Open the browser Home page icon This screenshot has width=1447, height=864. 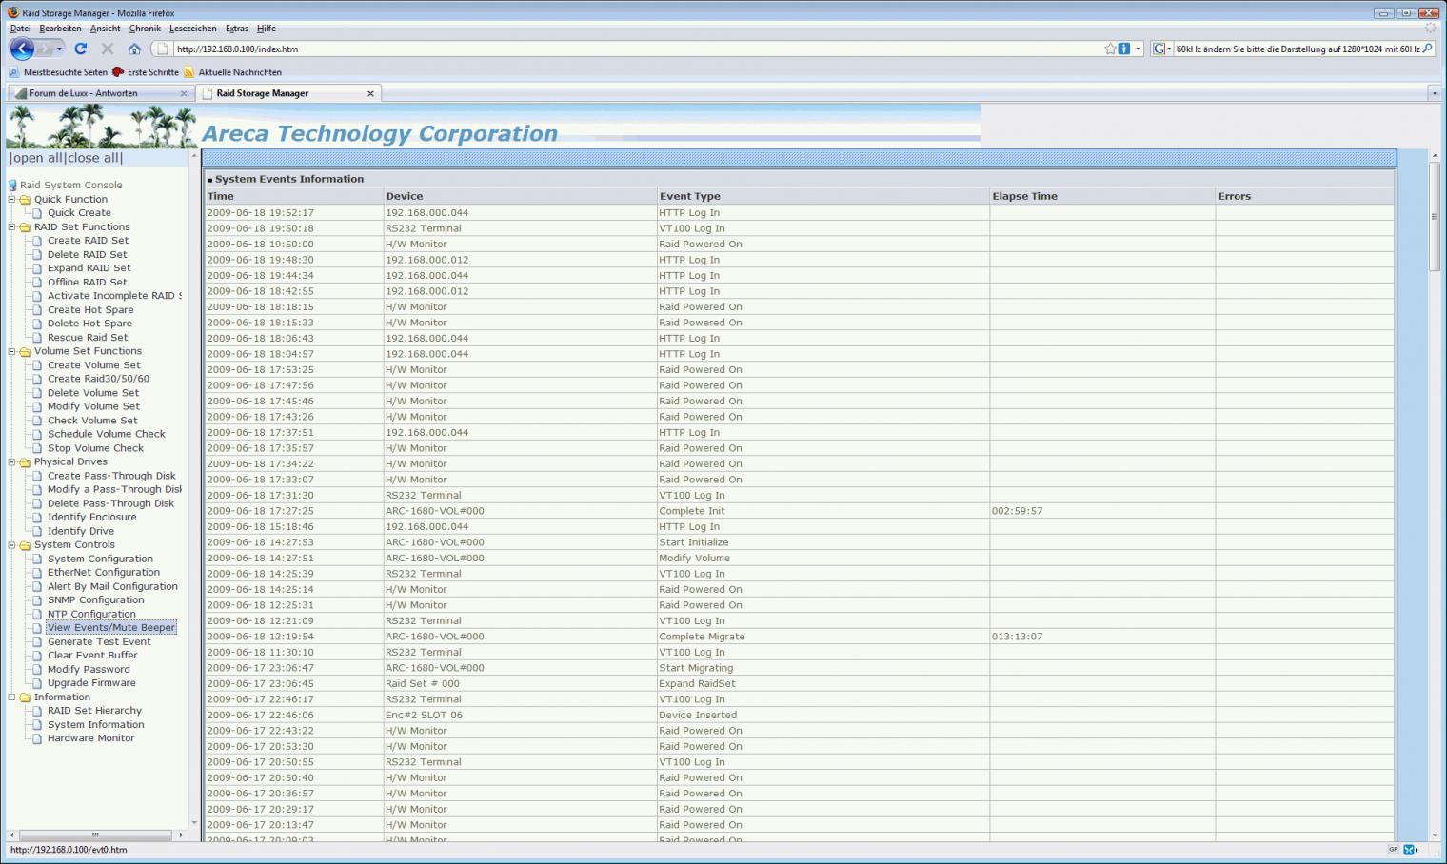[x=134, y=49]
